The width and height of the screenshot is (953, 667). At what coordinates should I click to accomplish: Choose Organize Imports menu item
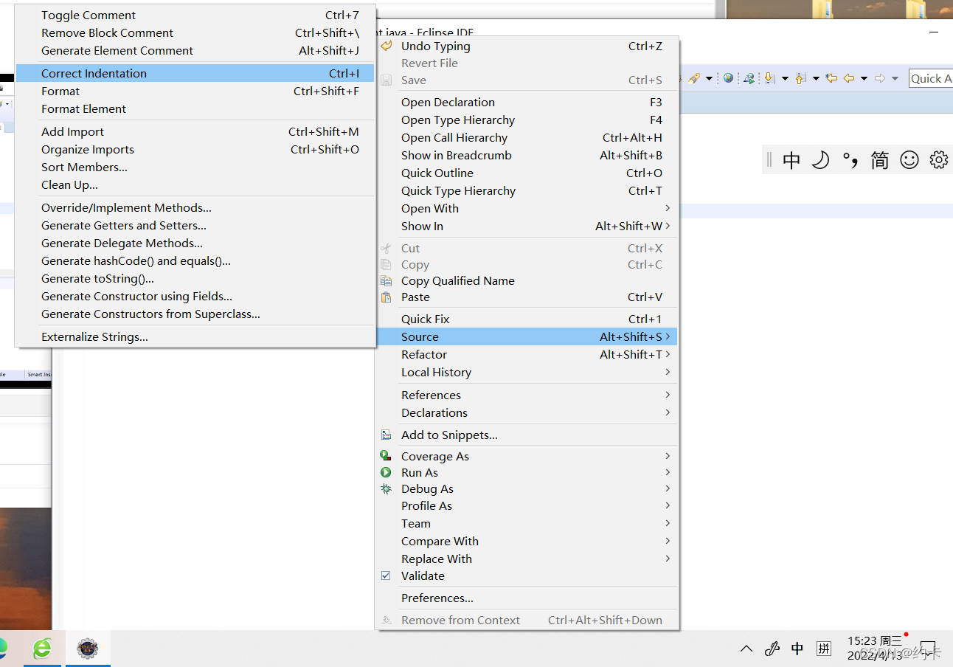tap(195, 150)
